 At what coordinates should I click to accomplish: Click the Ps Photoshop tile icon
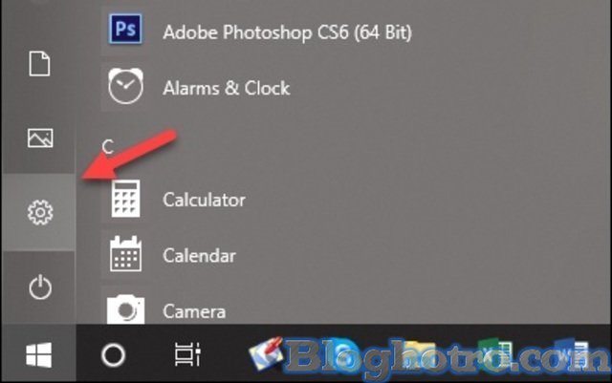pyautogui.click(x=124, y=32)
